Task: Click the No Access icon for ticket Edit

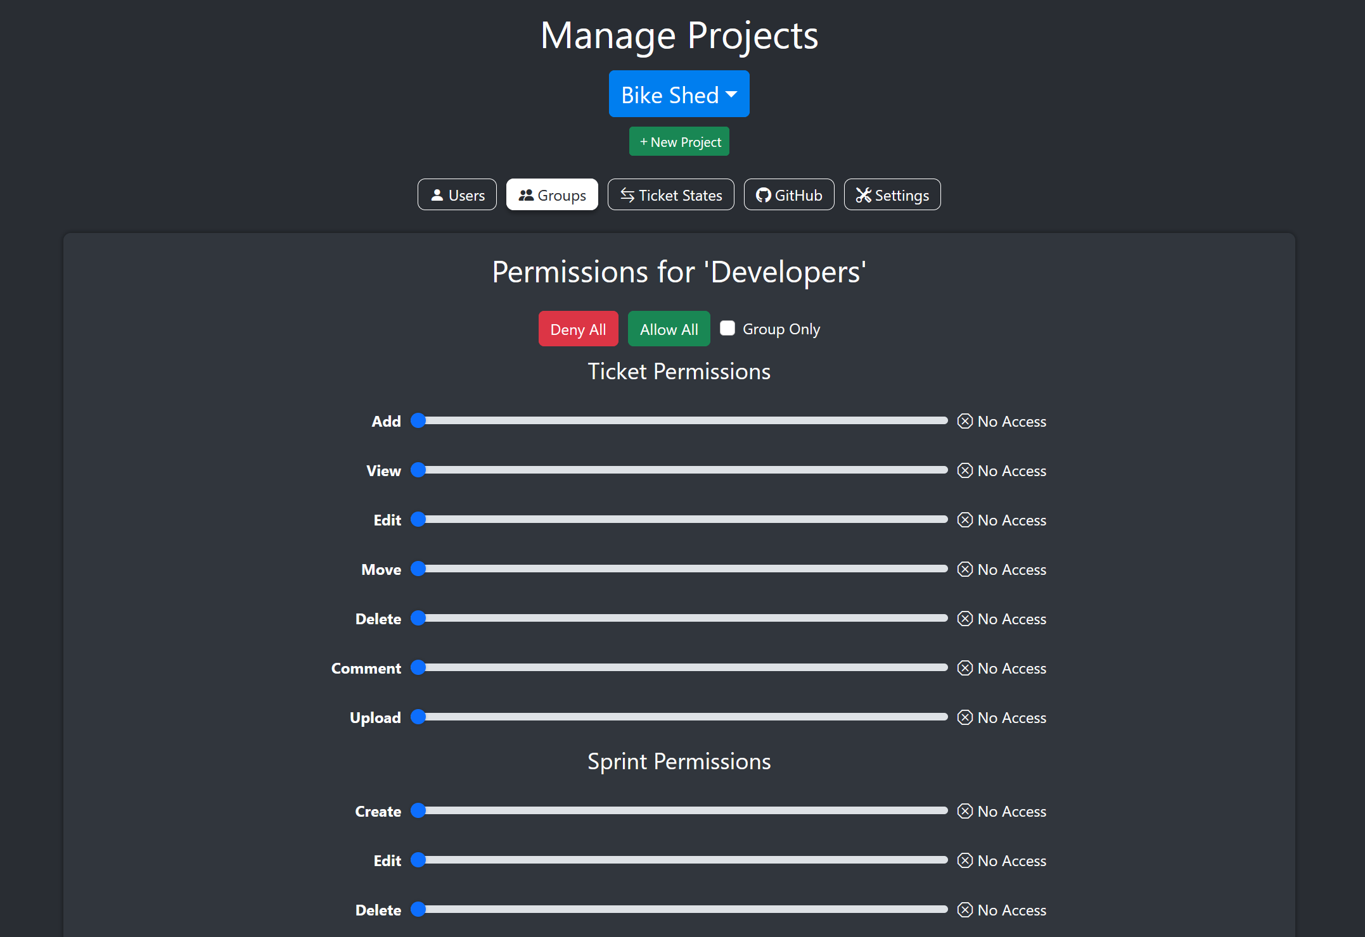Action: 965,520
